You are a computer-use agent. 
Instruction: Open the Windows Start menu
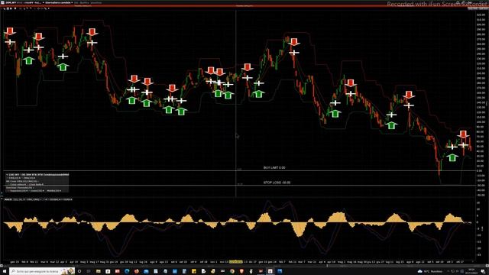pos(5,272)
